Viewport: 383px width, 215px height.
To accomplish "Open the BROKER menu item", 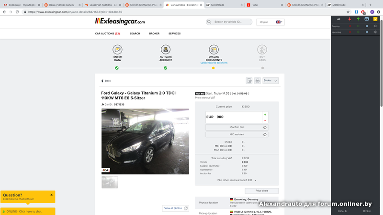I will coord(154,33).
